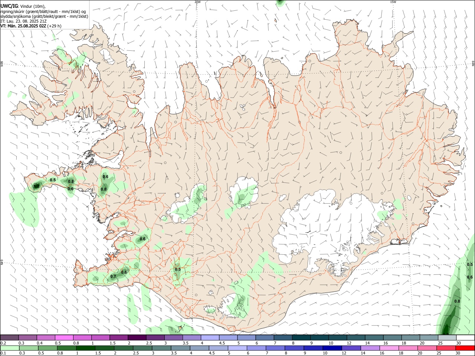Select the upper legend swatch labeled 0.4

pos(46,337)
